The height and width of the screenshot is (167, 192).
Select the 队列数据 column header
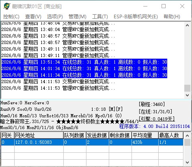tap(75, 135)
